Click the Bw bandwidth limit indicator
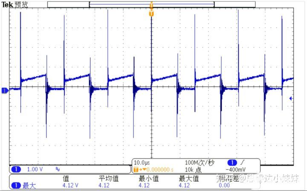This screenshot has width=307, height=191. click(x=58, y=169)
